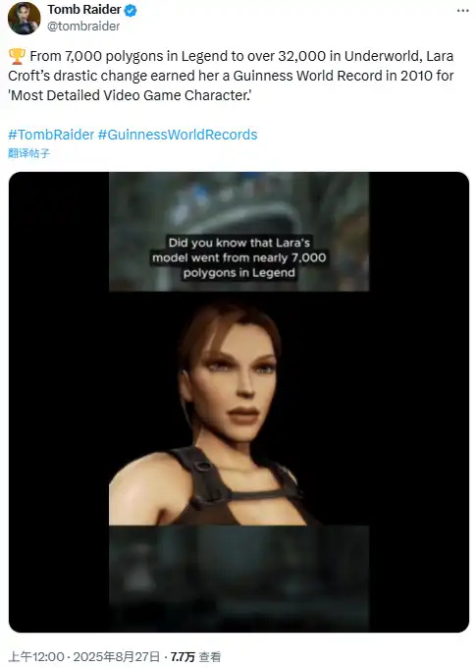Click the video caption 'Did you know that Lara's'
This screenshot has width=476, height=668.
tap(238, 243)
